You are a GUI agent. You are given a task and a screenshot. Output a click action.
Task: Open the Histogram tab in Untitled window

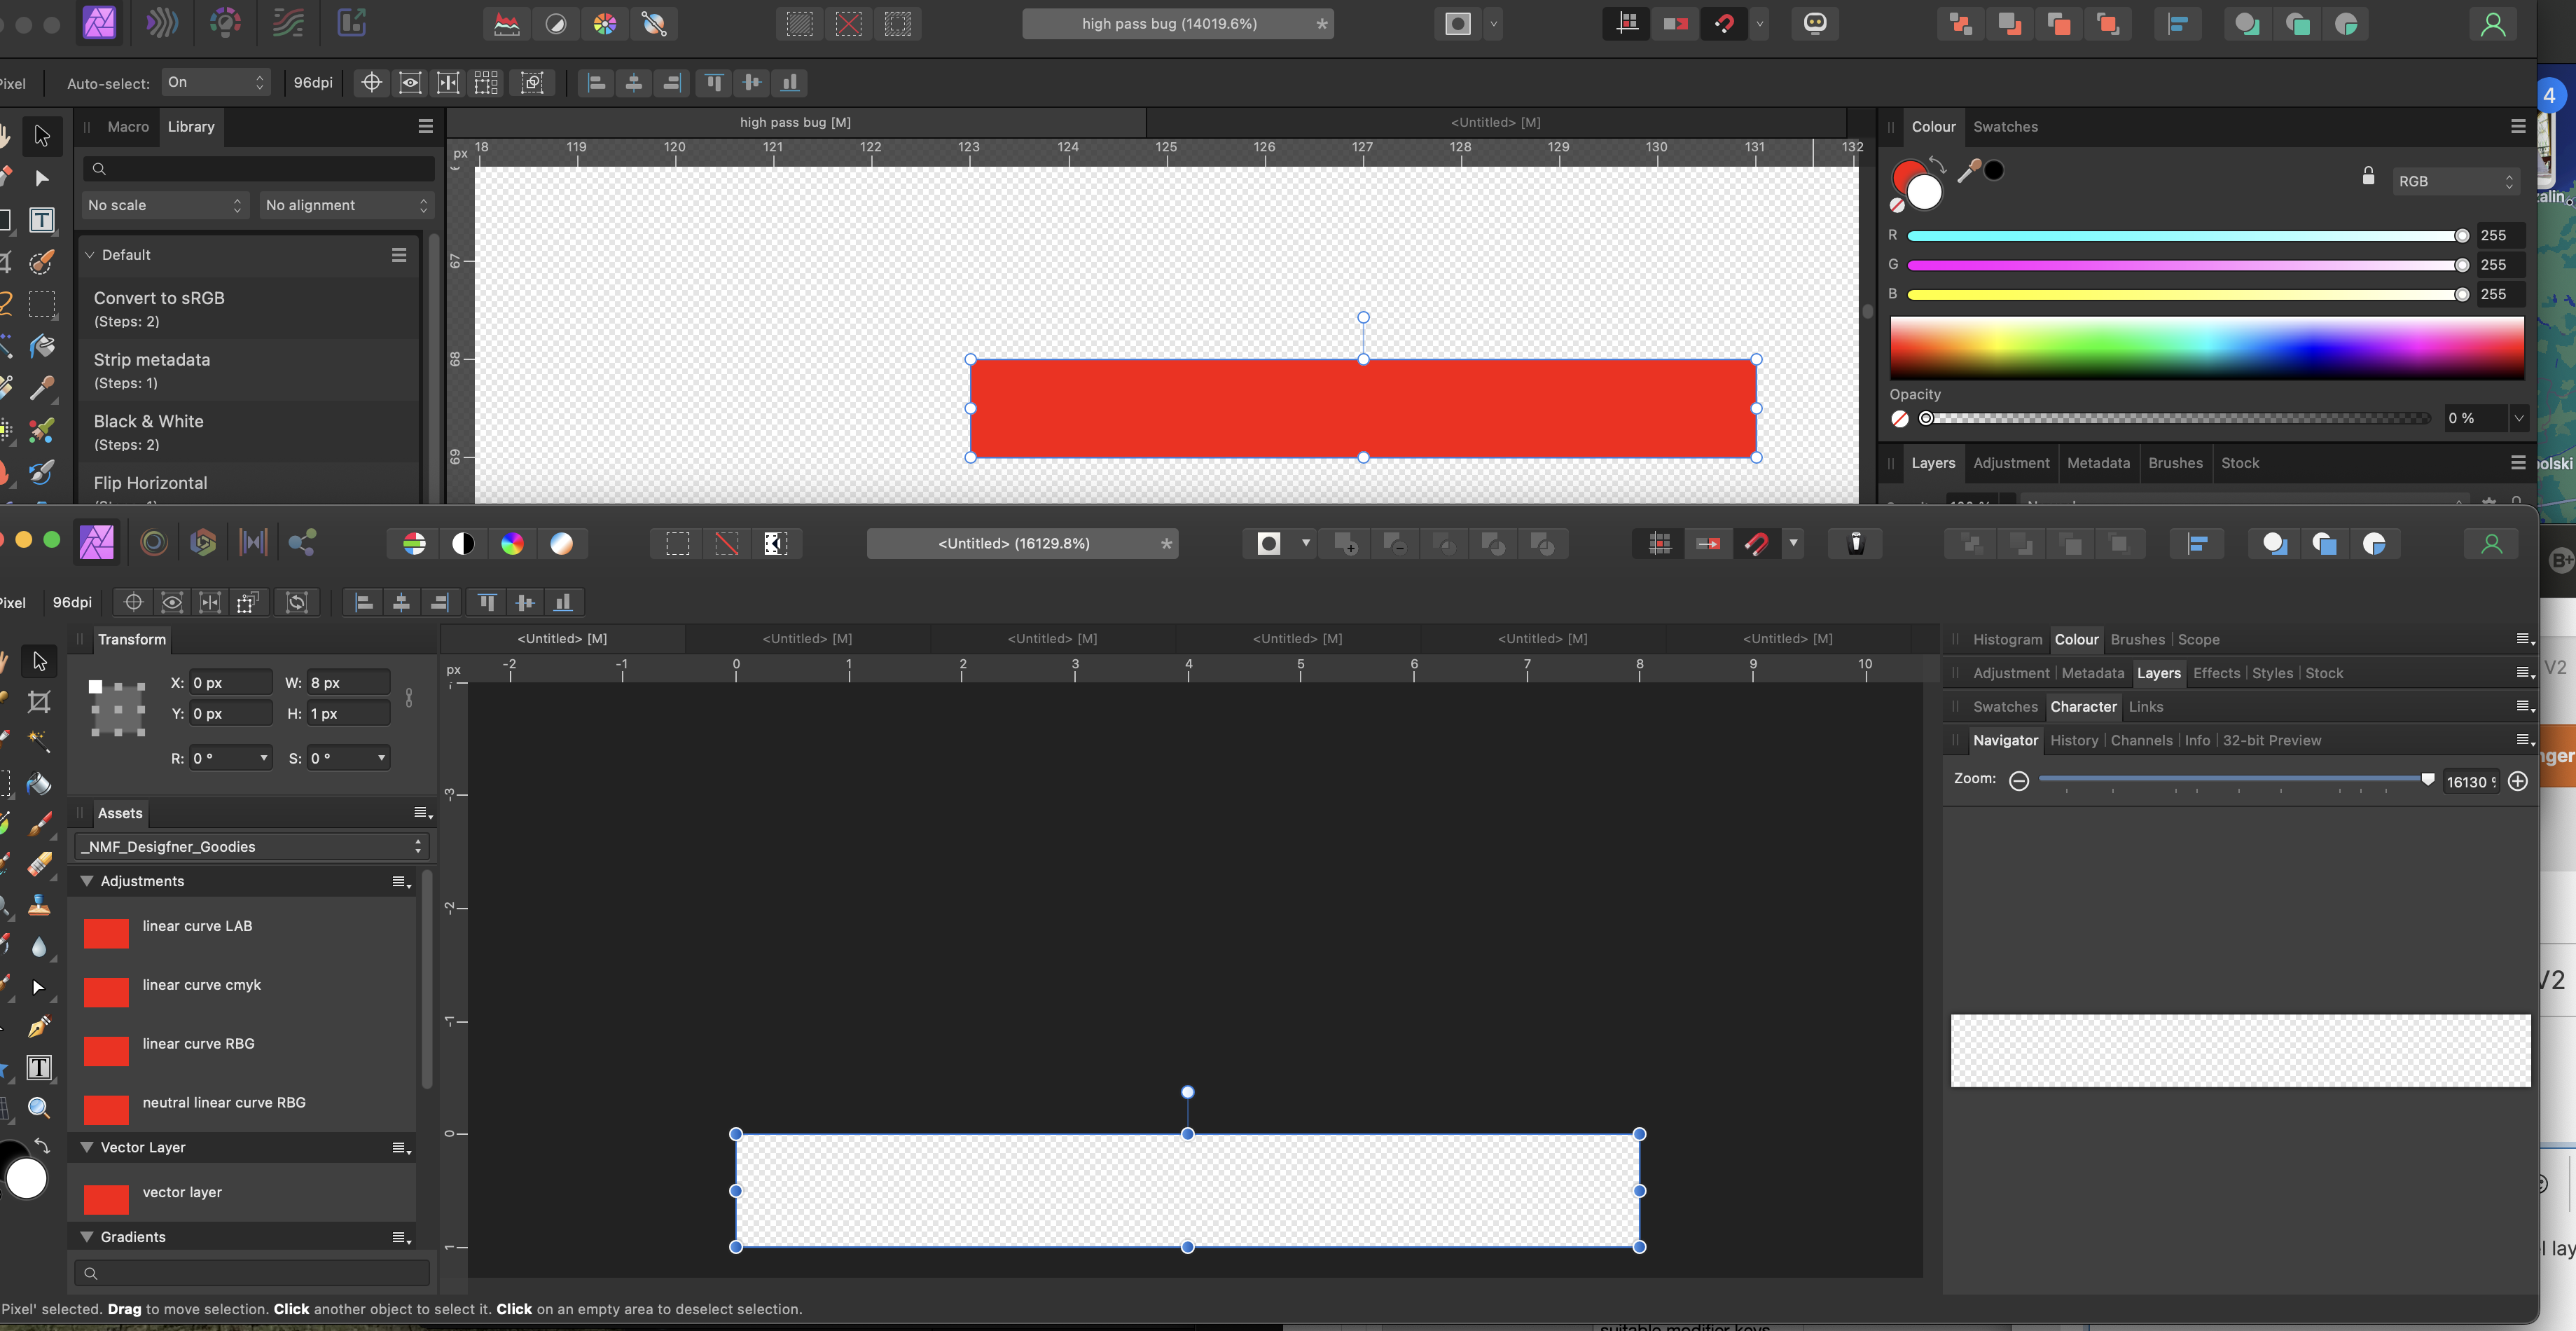pyautogui.click(x=2007, y=639)
